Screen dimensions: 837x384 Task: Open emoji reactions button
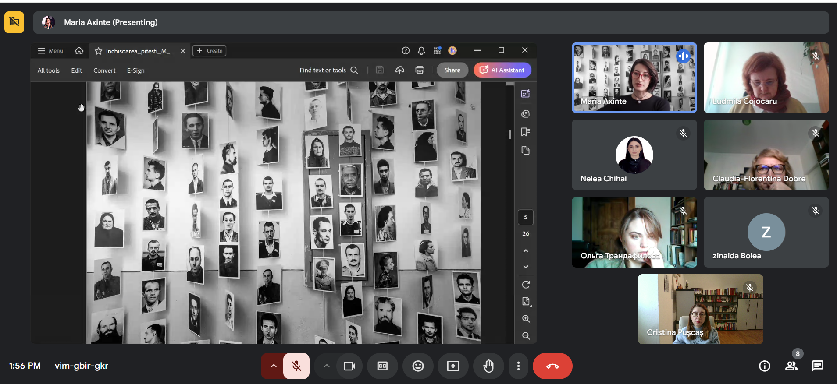(418, 366)
